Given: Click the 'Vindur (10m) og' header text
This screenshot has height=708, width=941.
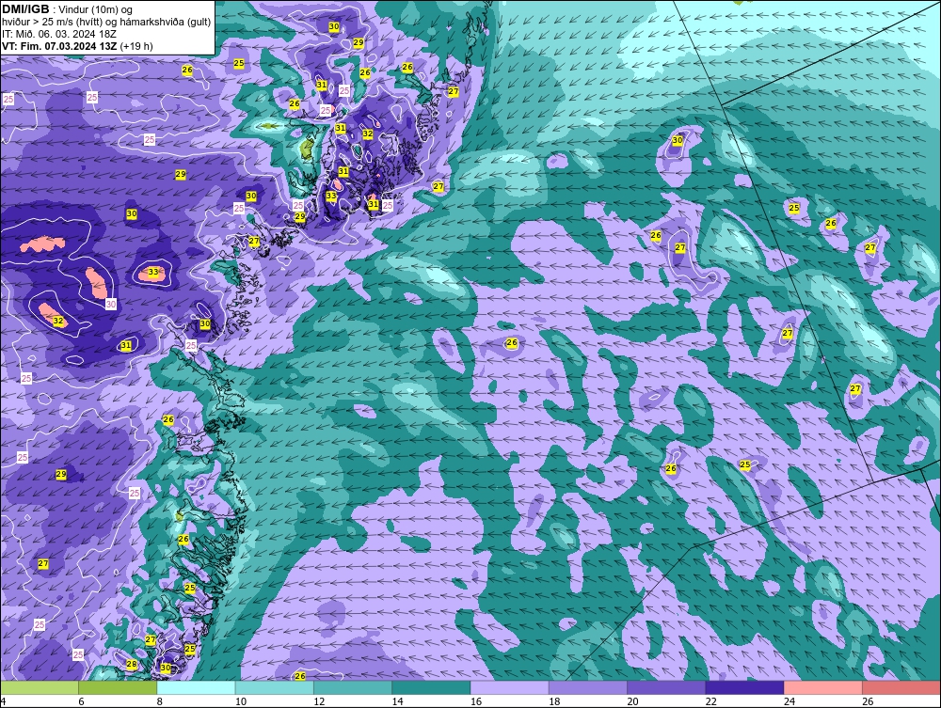Looking at the screenshot, I should [x=97, y=10].
